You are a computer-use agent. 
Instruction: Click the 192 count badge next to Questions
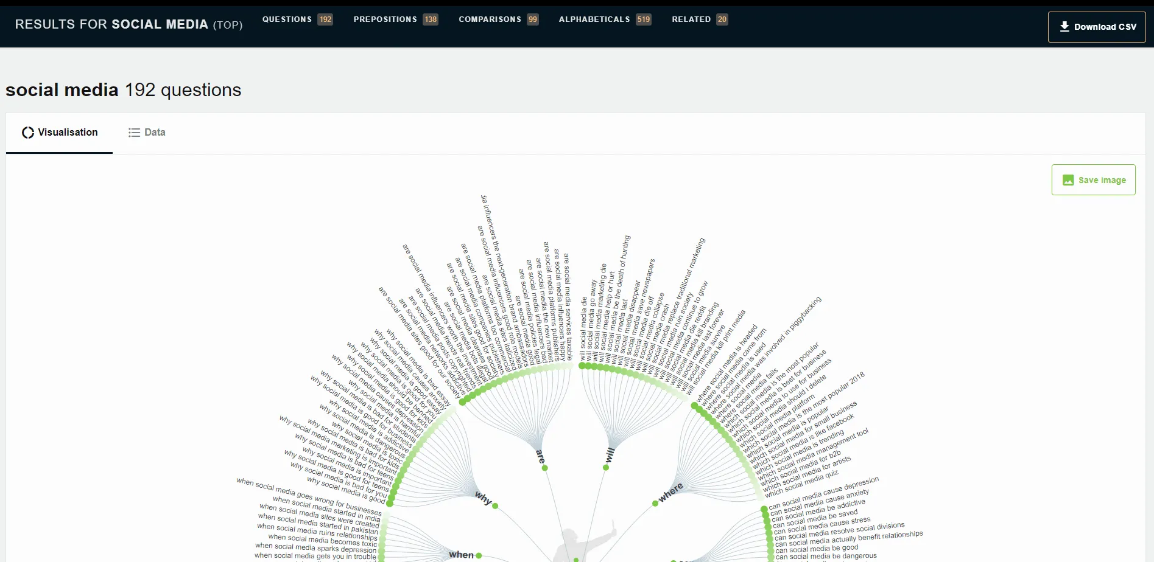point(325,19)
